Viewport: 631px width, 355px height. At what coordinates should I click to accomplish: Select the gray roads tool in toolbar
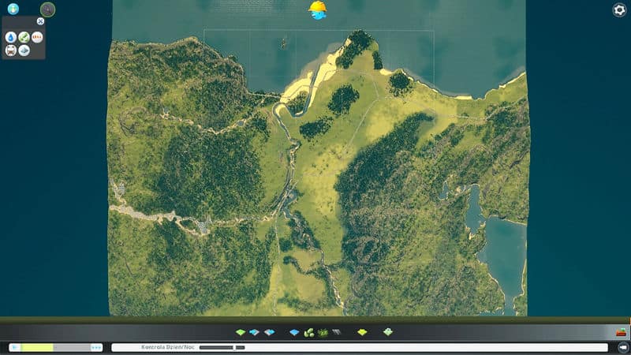[337, 332]
